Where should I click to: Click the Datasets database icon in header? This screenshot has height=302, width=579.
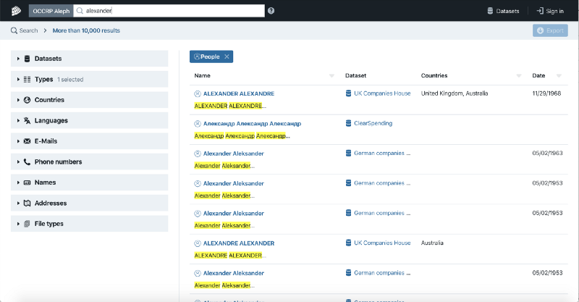click(x=490, y=11)
